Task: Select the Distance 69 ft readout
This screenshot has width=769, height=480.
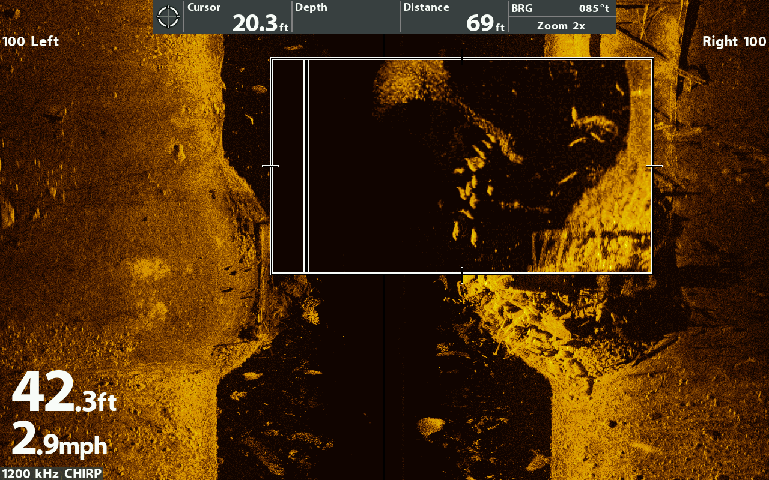Action: click(x=454, y=17)
